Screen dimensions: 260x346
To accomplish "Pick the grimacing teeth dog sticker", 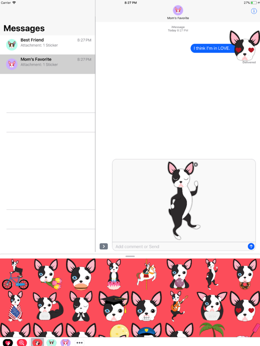I will click(147, 306).
